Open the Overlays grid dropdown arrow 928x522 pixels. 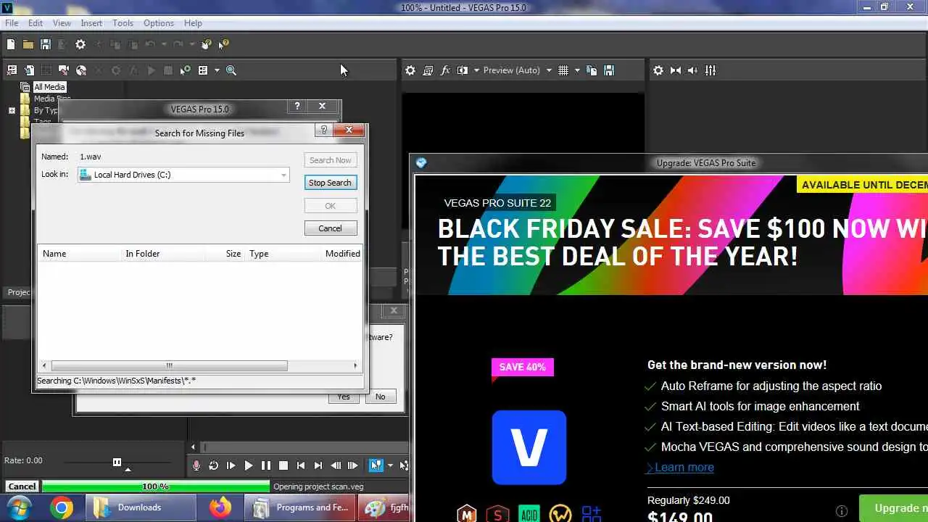point(577,70)
